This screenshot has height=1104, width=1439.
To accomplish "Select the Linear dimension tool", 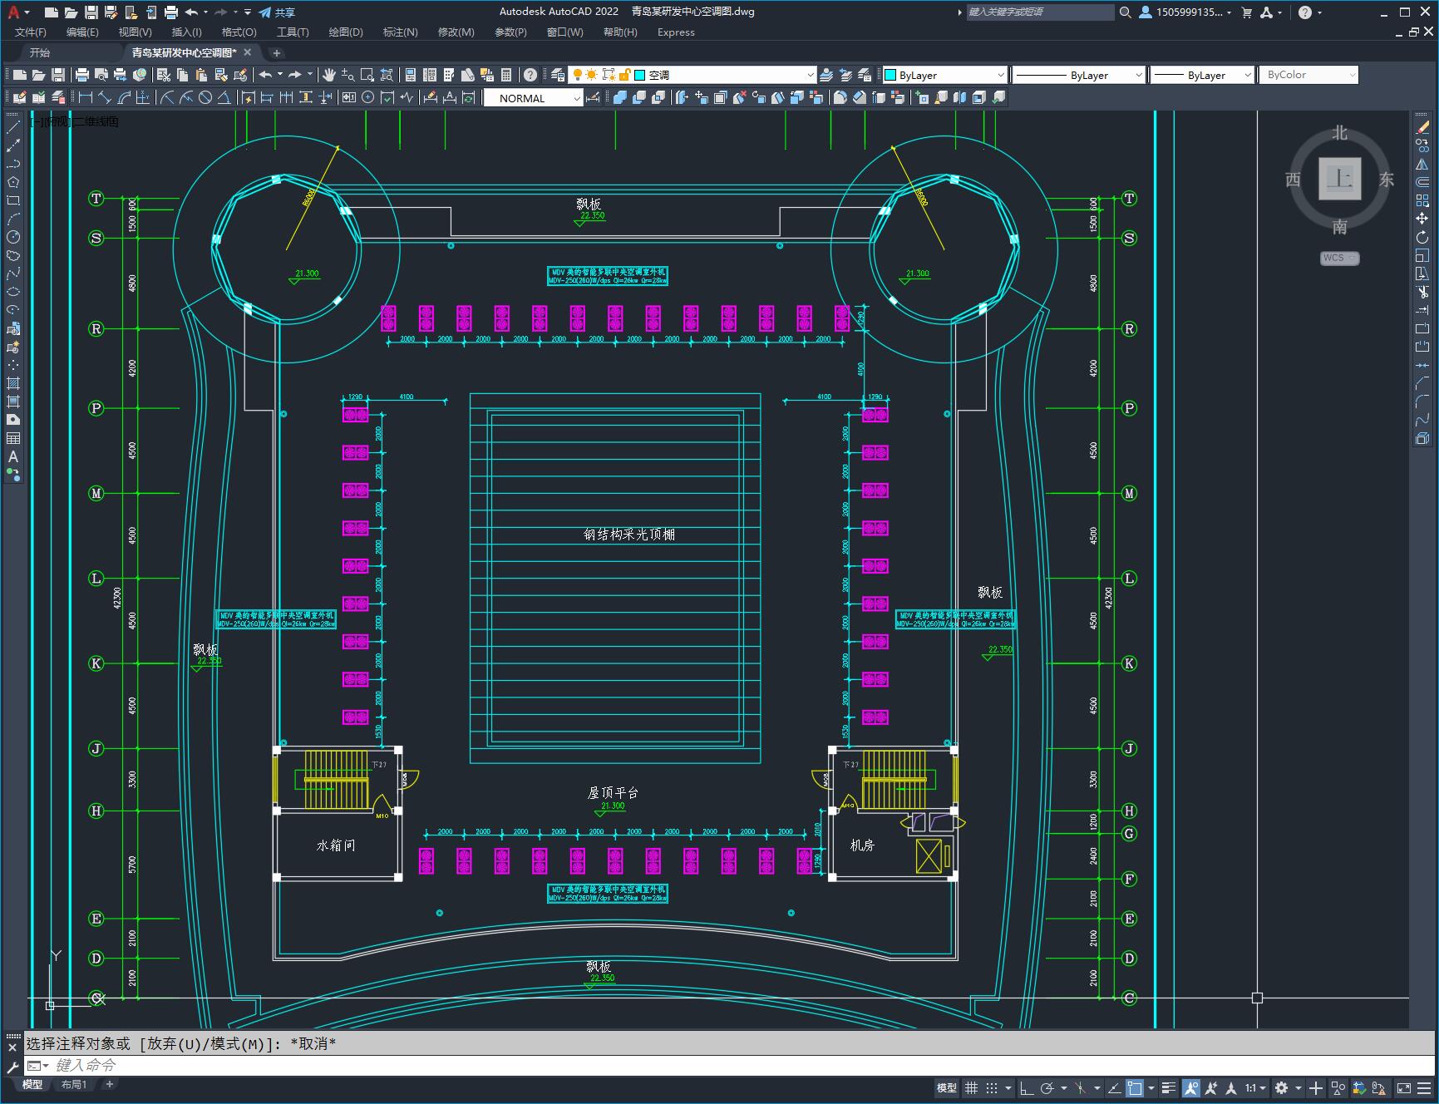I will click(86, 98).
